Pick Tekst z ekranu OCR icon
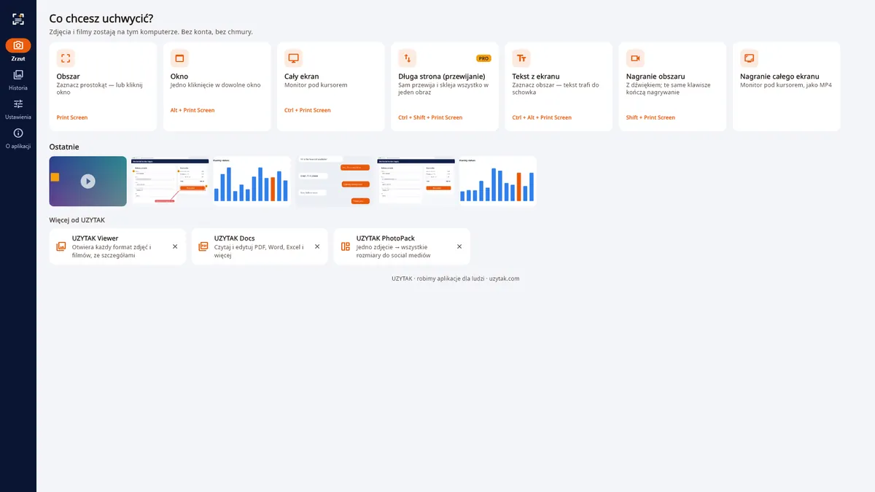This screenshot has width=875, height=492. [521, 58]
